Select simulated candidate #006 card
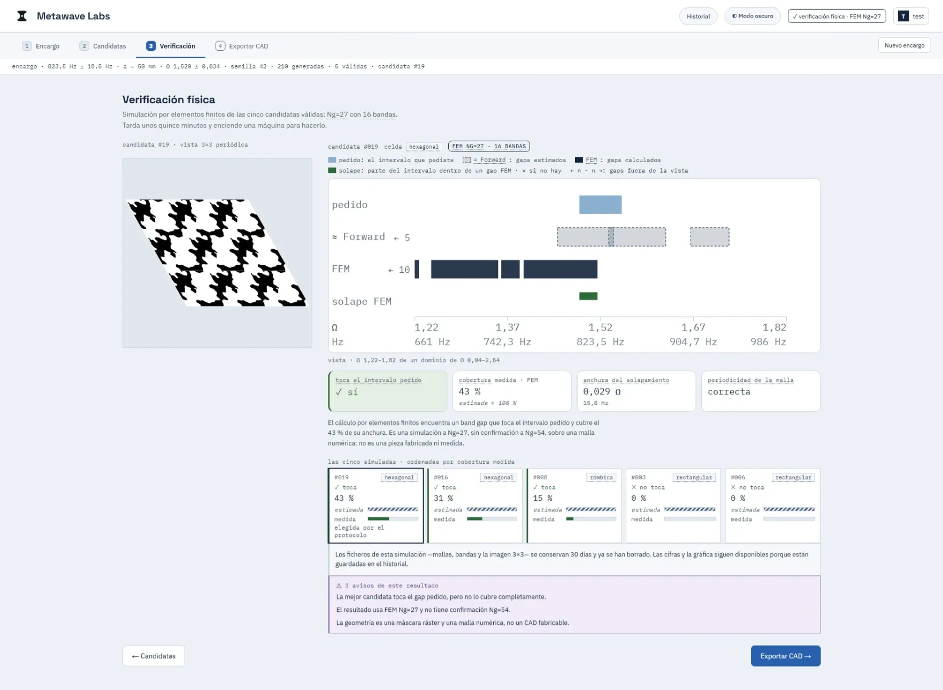Screen dimensions: 943x690 [x=772, y=505]
